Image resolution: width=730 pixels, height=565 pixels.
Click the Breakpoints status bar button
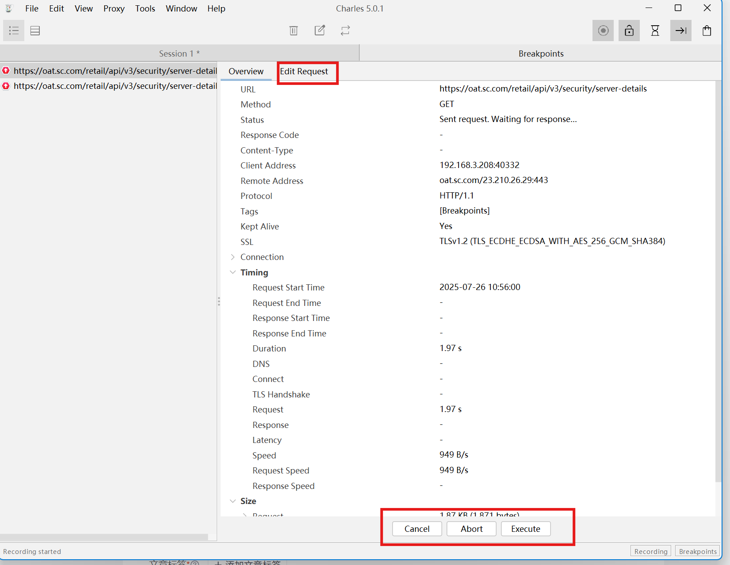697,551
